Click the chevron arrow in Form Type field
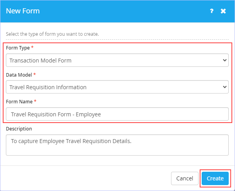Image resolution: width=235 pixels, height=191 pixels. (x=224, y=60)
